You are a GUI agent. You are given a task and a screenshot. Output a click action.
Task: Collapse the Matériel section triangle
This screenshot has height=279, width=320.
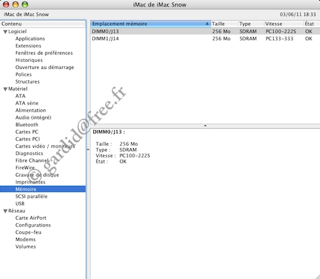click(5, 89)
